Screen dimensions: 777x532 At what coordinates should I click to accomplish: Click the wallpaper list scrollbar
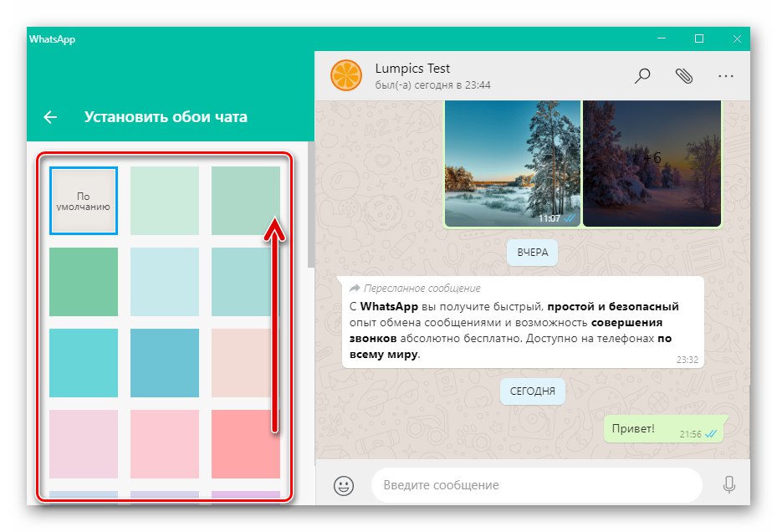pos(310,205)
